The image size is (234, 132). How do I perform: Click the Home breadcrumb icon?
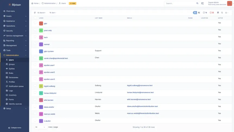click(32, 3)
